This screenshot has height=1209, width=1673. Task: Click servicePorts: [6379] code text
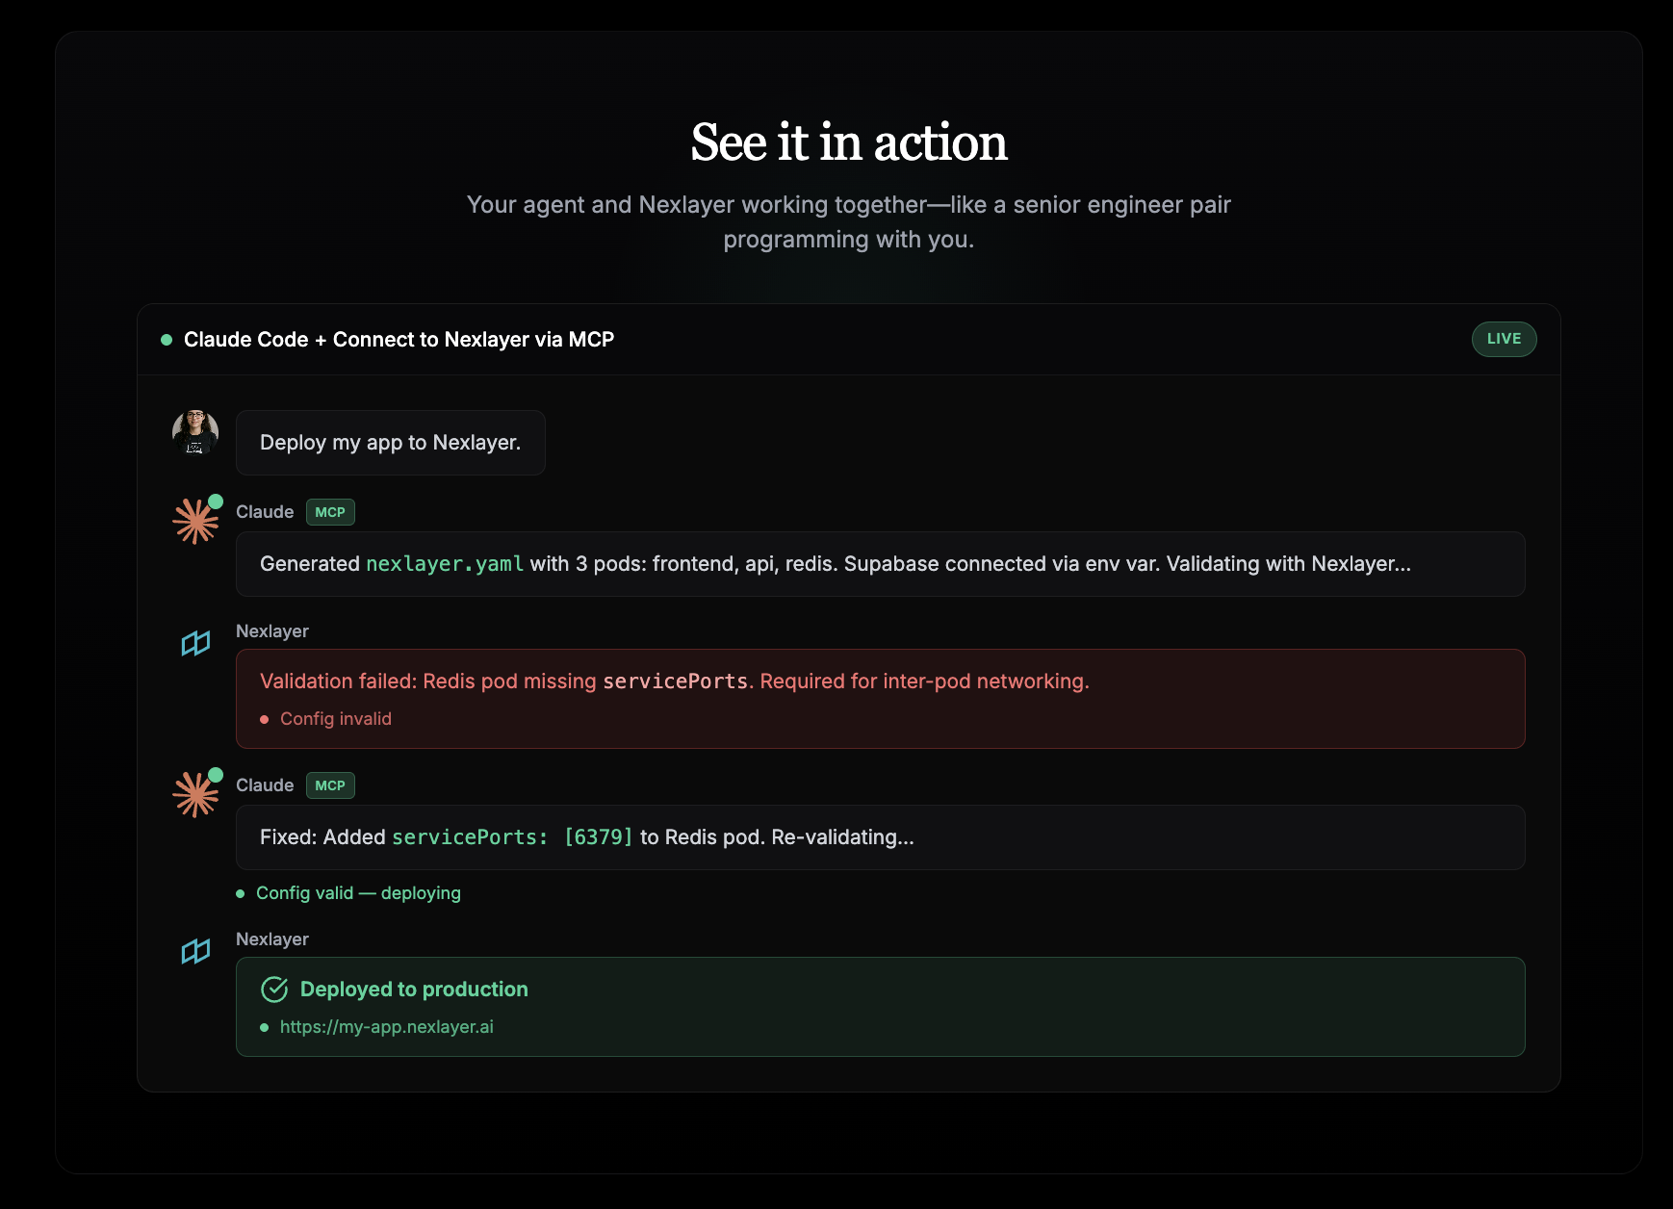(512, 837)
